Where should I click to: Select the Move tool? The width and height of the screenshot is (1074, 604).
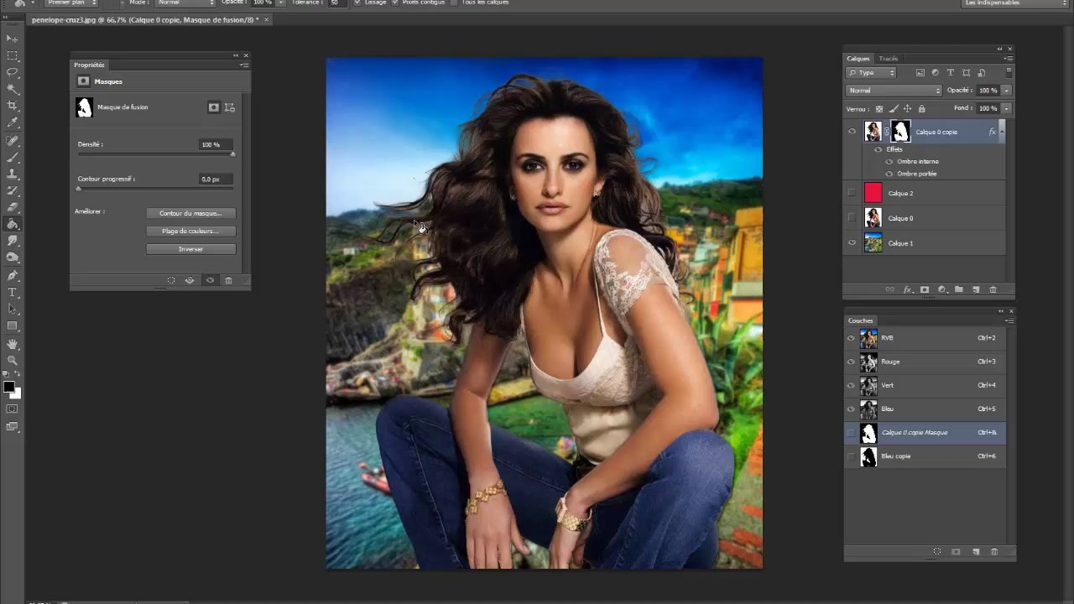click(13, 39)
